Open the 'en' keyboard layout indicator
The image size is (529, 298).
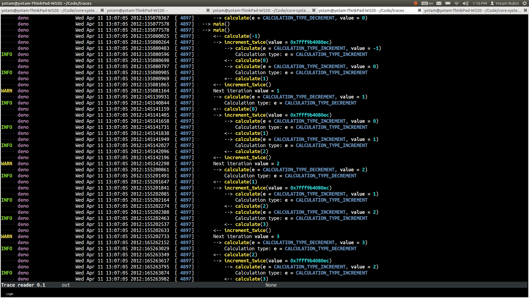[x=427, y=3]
